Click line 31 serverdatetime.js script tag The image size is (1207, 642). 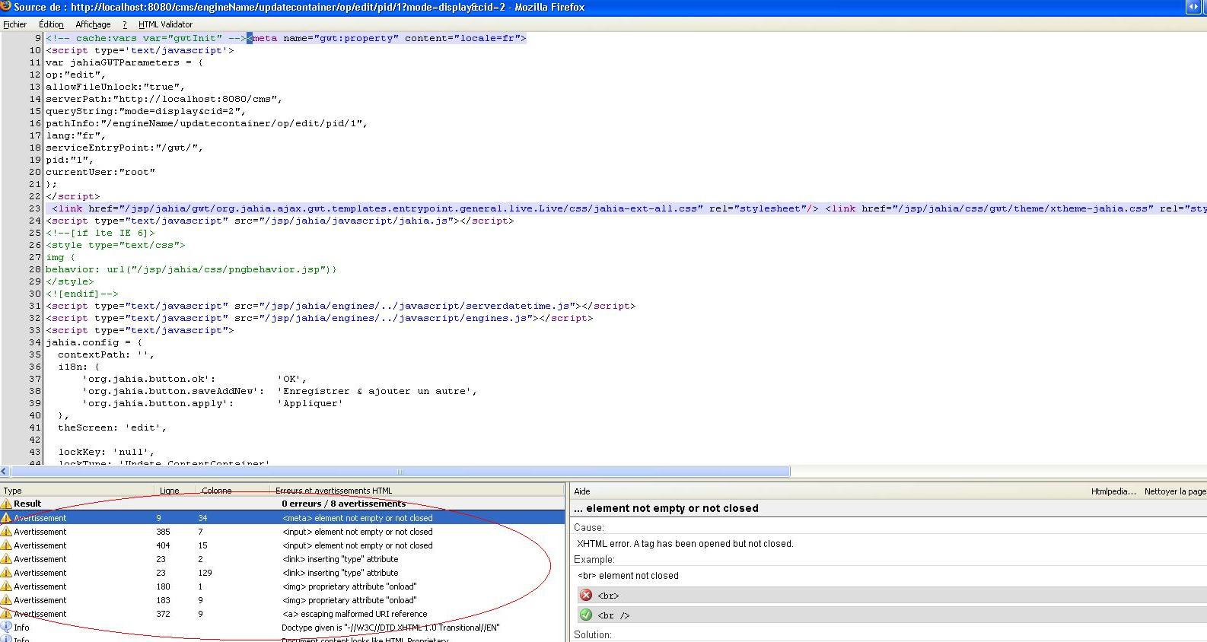tap(340, 306)
